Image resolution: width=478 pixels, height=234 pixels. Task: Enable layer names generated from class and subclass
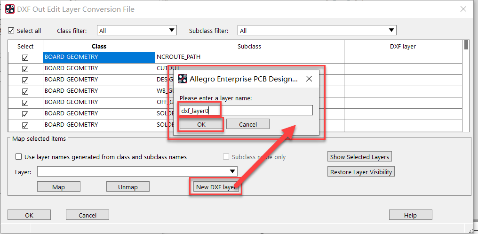click(19, 157)
